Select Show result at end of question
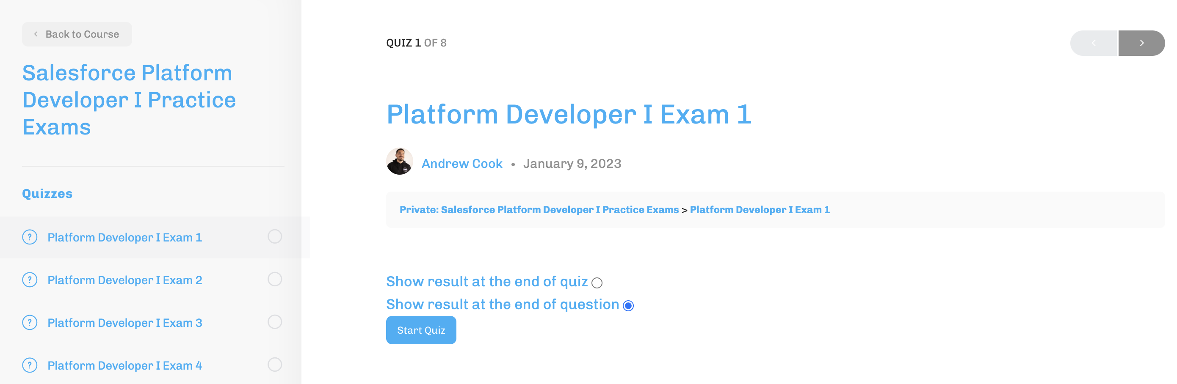 click(628, 305)
